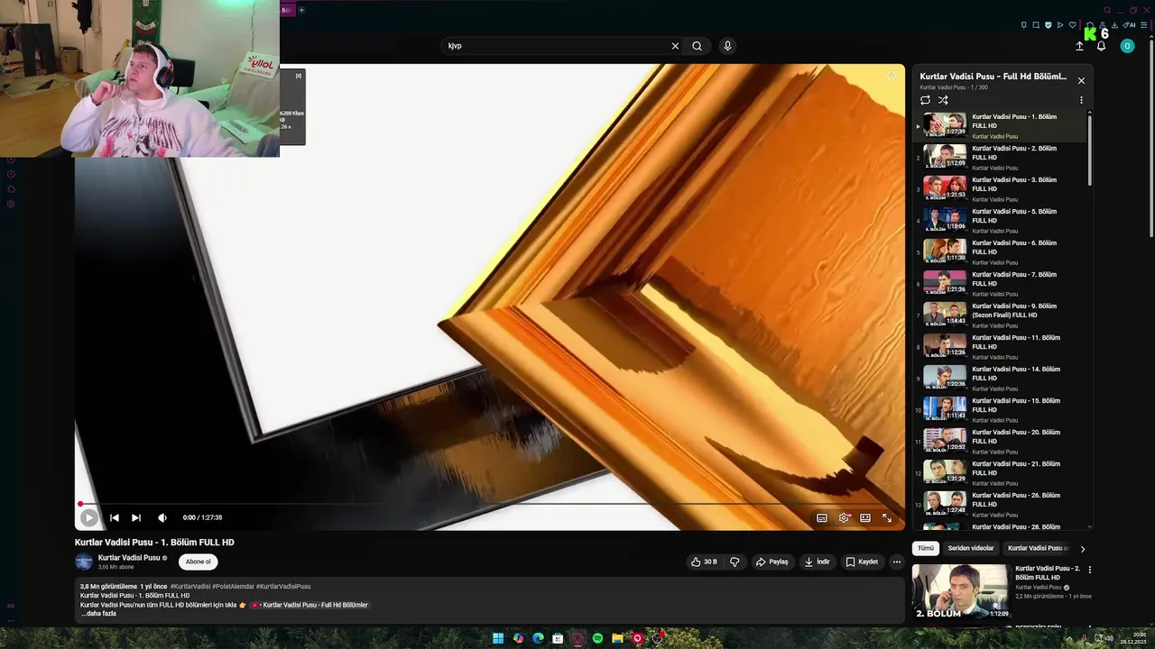Screen dimensions: 1155x649
Task: Open the browser AI assistant
Action: (1130, 25)
